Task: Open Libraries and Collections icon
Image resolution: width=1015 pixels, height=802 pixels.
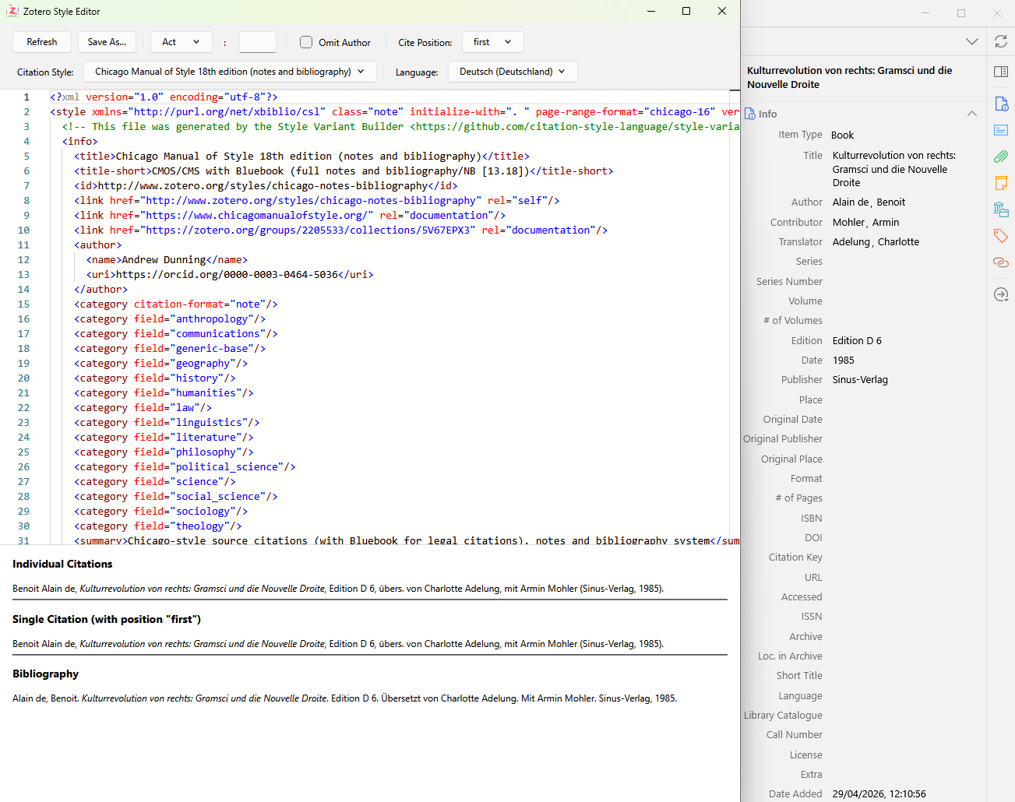Action: point(1001,209)
